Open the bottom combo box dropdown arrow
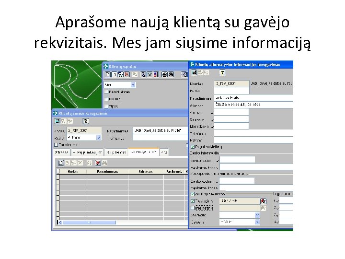Viewport: 345px width, 259px height. pos(257,222)
